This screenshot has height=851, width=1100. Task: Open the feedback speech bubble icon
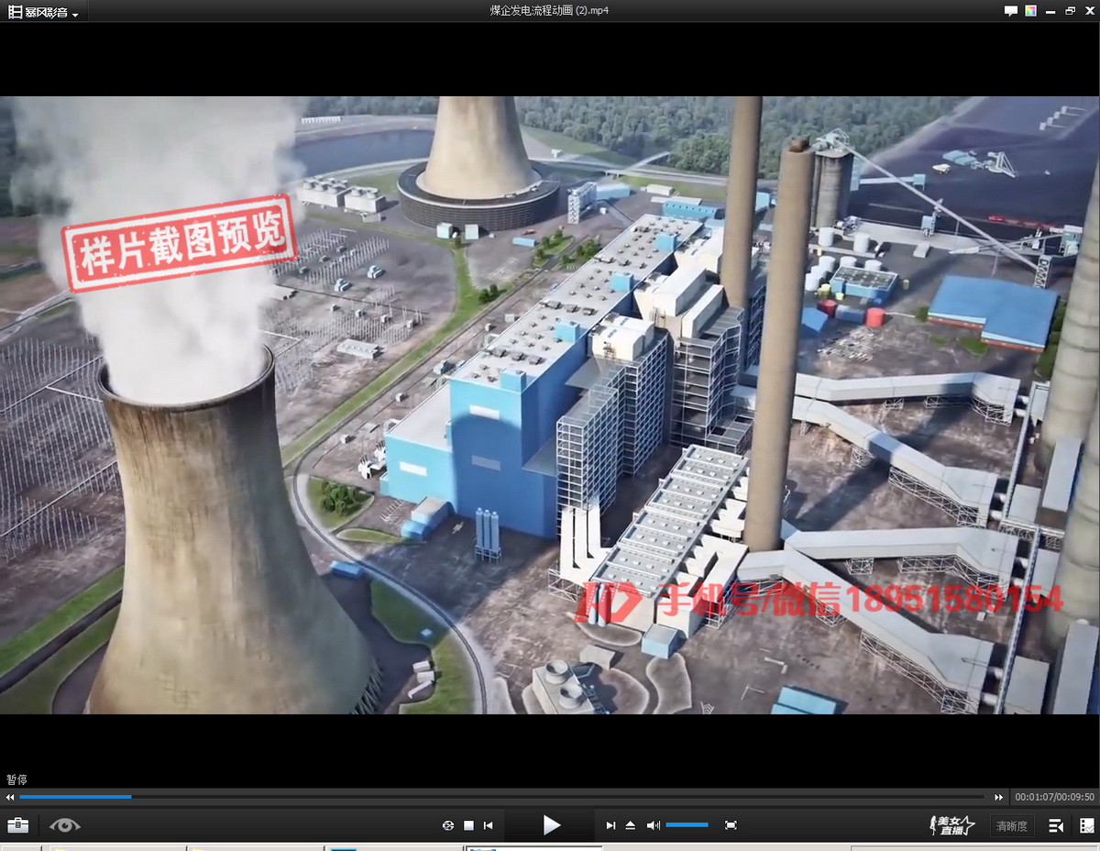pyautogui.click(x=1011, y=11)
